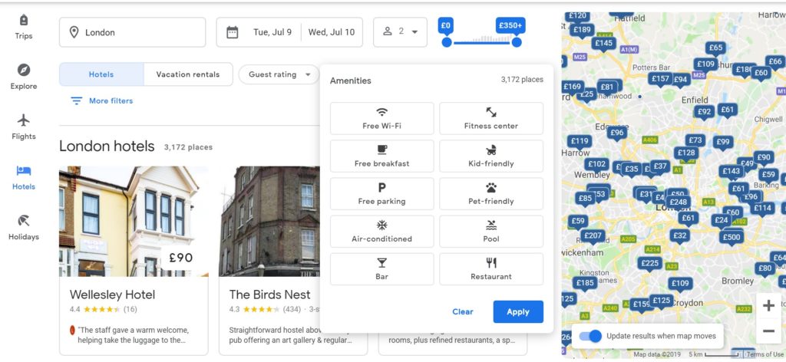Click the Tue, Jul 9 check-in date
786x362 pixels.
272,32
